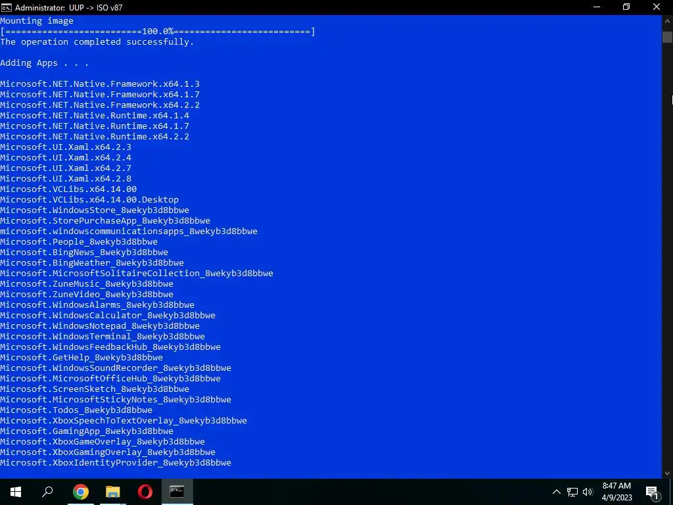This screenshot has width=673, height=505.
Task: Click Microsoft.NET.Native.Runtime.x64.1.7 line
Action: coord(95,126)
